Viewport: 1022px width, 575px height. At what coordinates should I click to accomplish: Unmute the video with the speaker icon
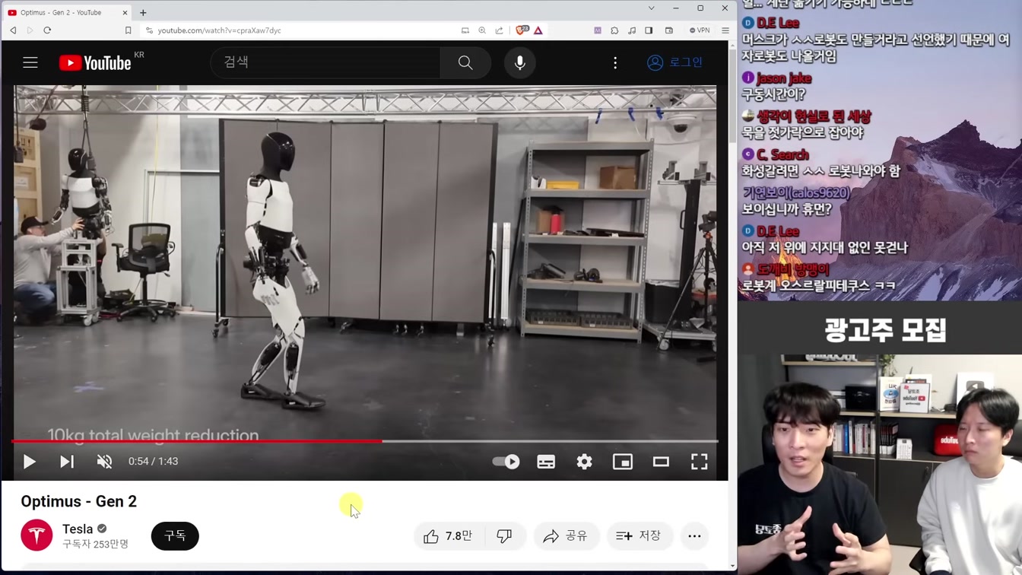[104, 462]
